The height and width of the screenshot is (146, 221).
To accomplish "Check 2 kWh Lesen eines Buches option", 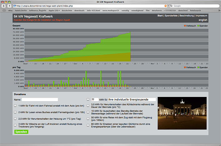I will [15, 112].
